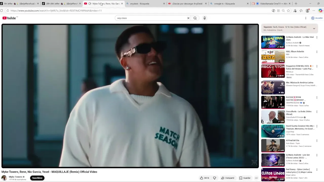
Task: Open Ojitos Lindos video thumbnail
Action: tap(273, 174)
